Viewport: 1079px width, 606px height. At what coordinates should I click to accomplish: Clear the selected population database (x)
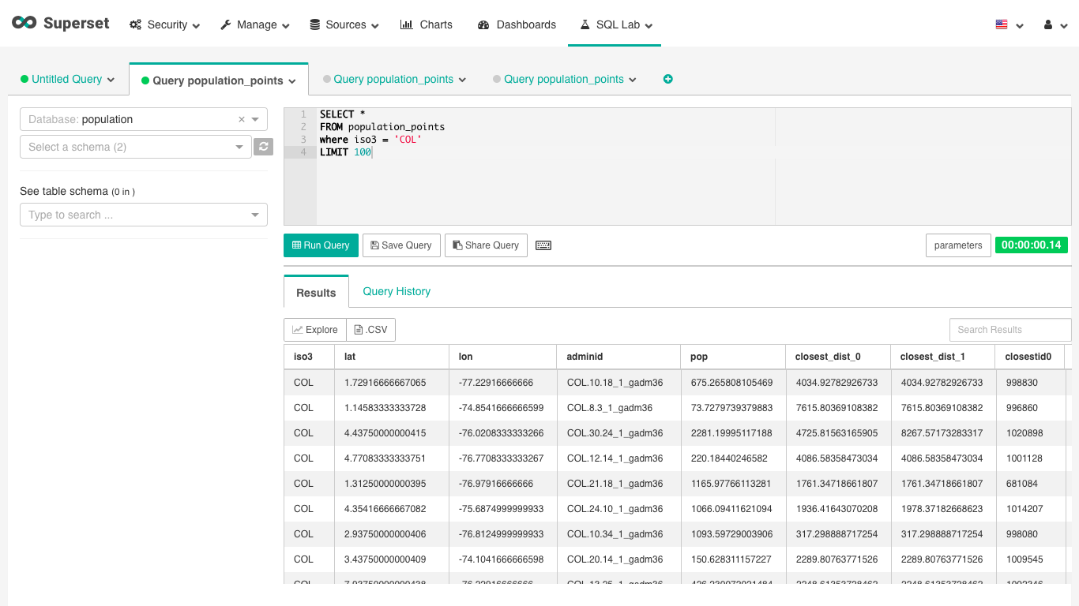pyautogui.click(x=242, y=120)
